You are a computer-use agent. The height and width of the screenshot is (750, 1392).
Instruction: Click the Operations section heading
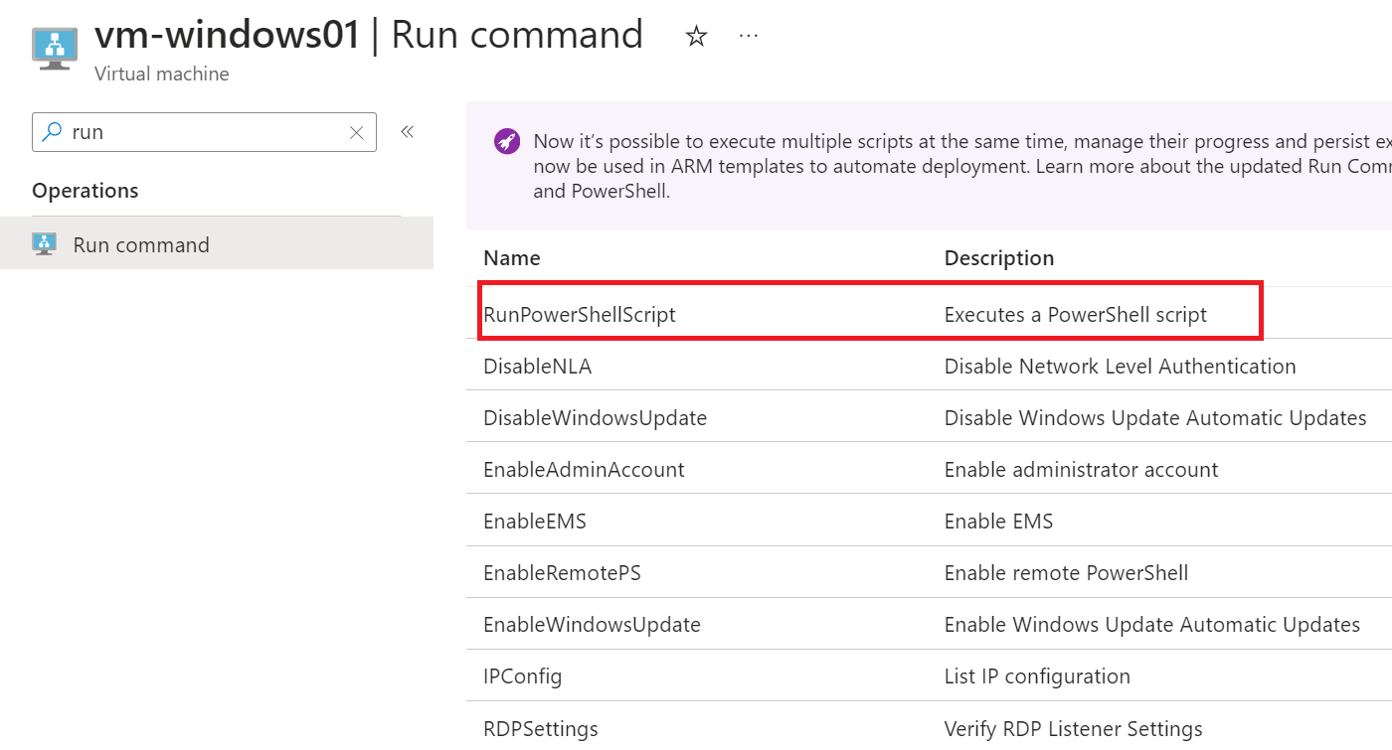[86, 191]
